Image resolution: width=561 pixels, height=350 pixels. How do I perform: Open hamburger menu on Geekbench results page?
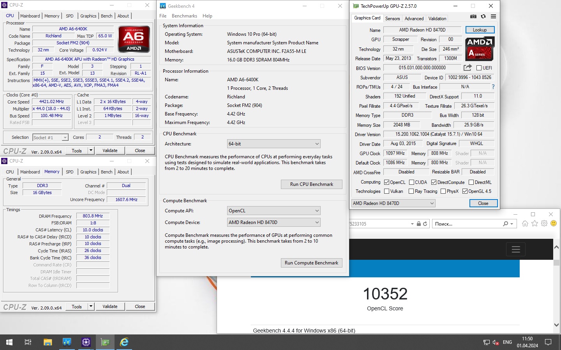(516, 249)
